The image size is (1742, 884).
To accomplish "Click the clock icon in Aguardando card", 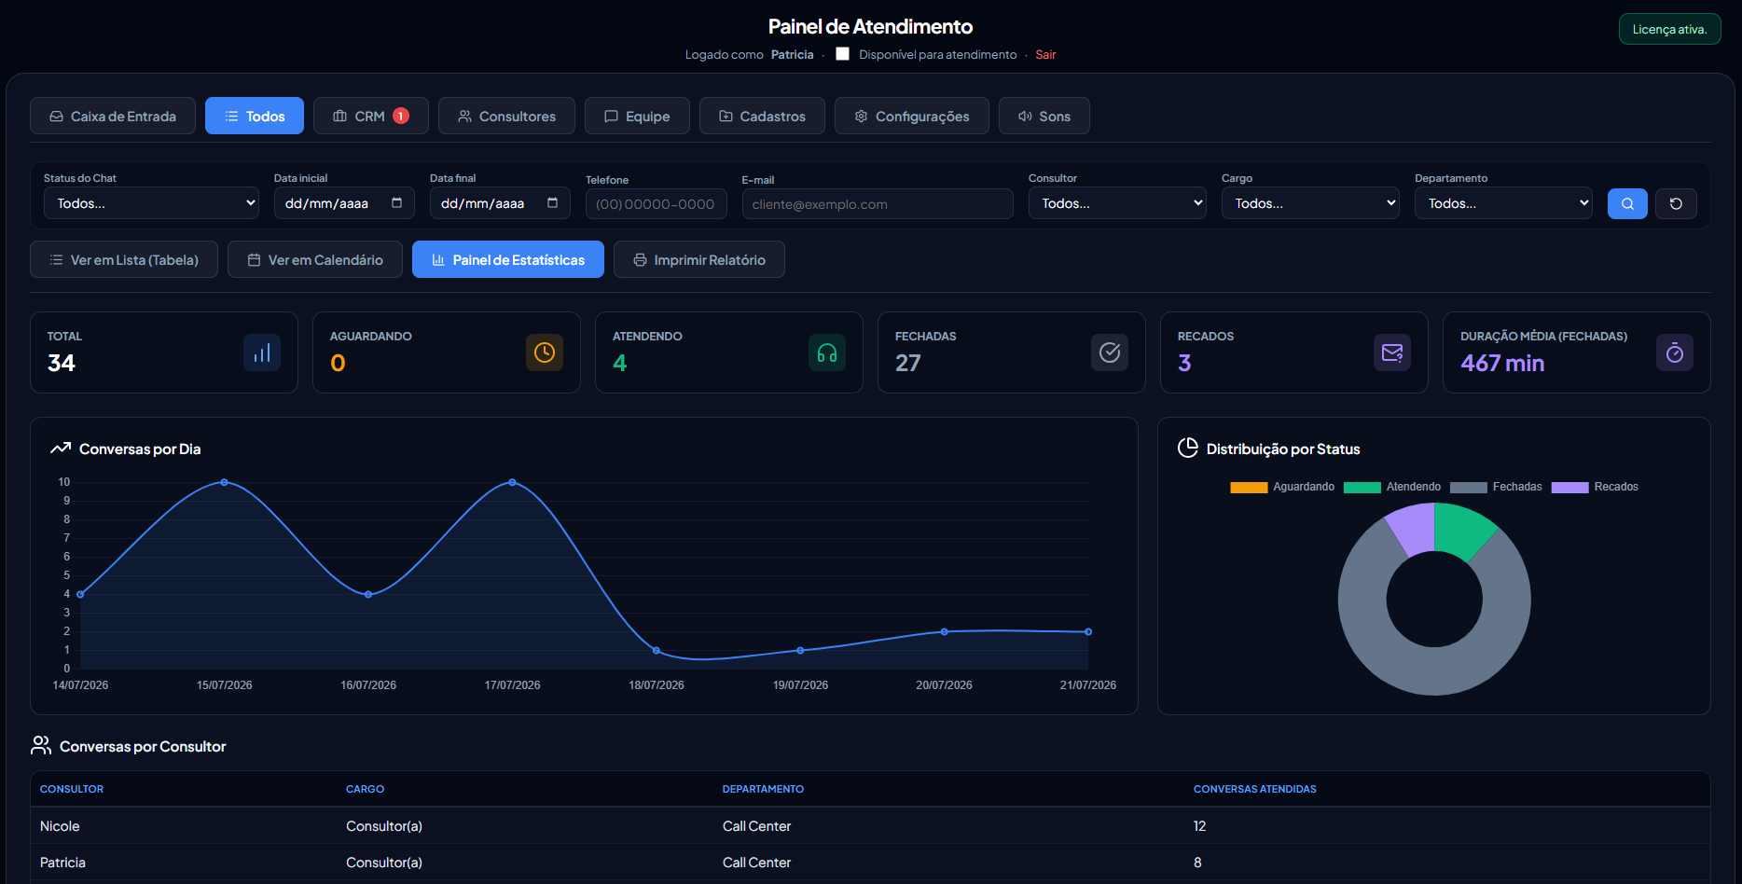I will [x=545, y=352].
